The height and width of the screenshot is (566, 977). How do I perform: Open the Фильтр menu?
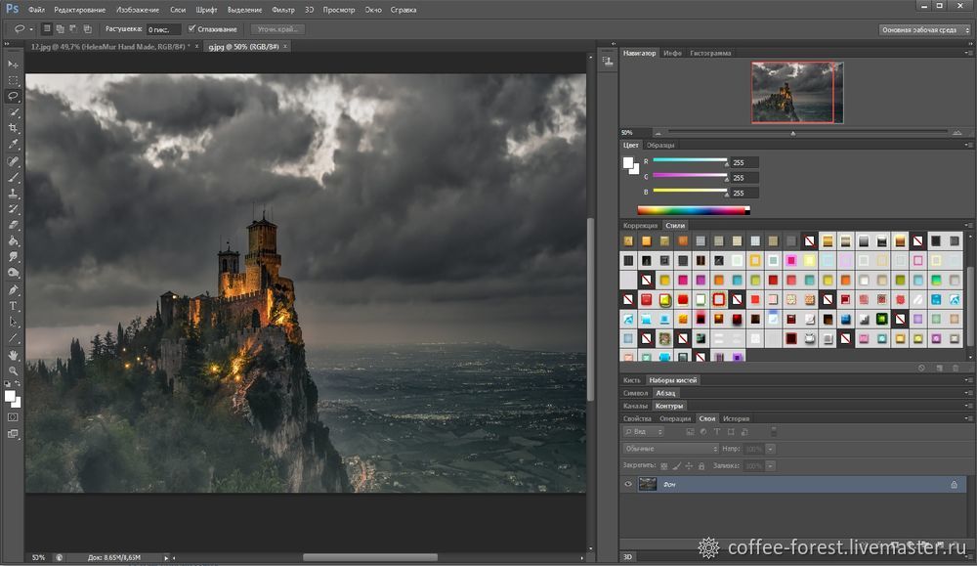(285, 9)
